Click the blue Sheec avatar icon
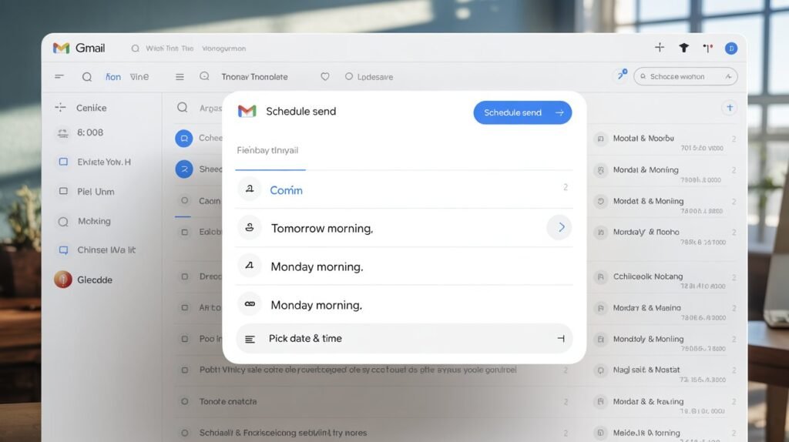789x442 pixels. pos(183,169)
